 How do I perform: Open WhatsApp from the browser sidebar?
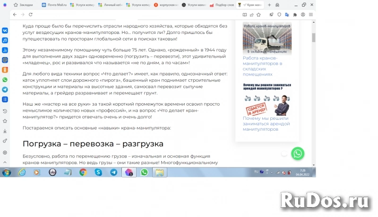coord(5,80)
